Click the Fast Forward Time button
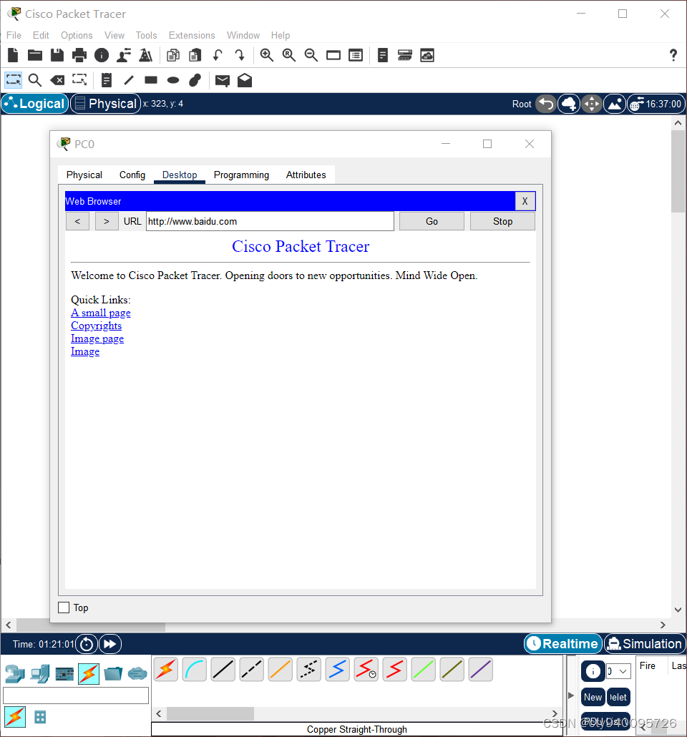The width and height of the screenshot is (687, 737). coord(110,644)
